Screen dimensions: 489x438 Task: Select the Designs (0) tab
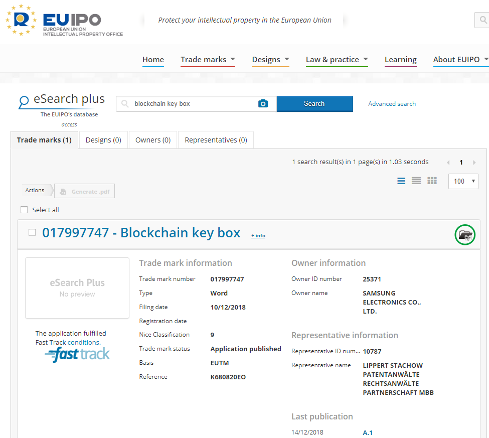point(103,140)
